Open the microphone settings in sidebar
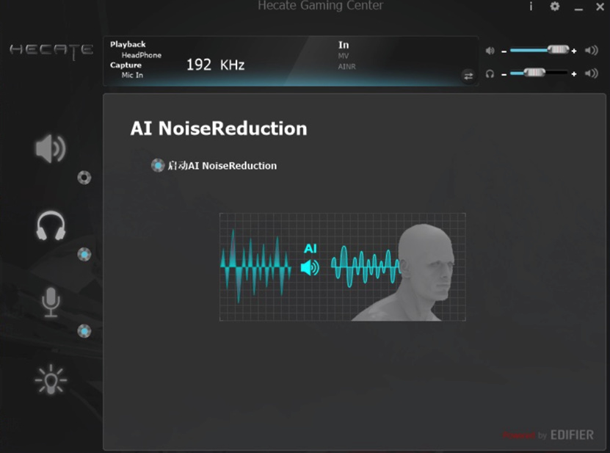The image size is (610, 453). tap(51, 302)
